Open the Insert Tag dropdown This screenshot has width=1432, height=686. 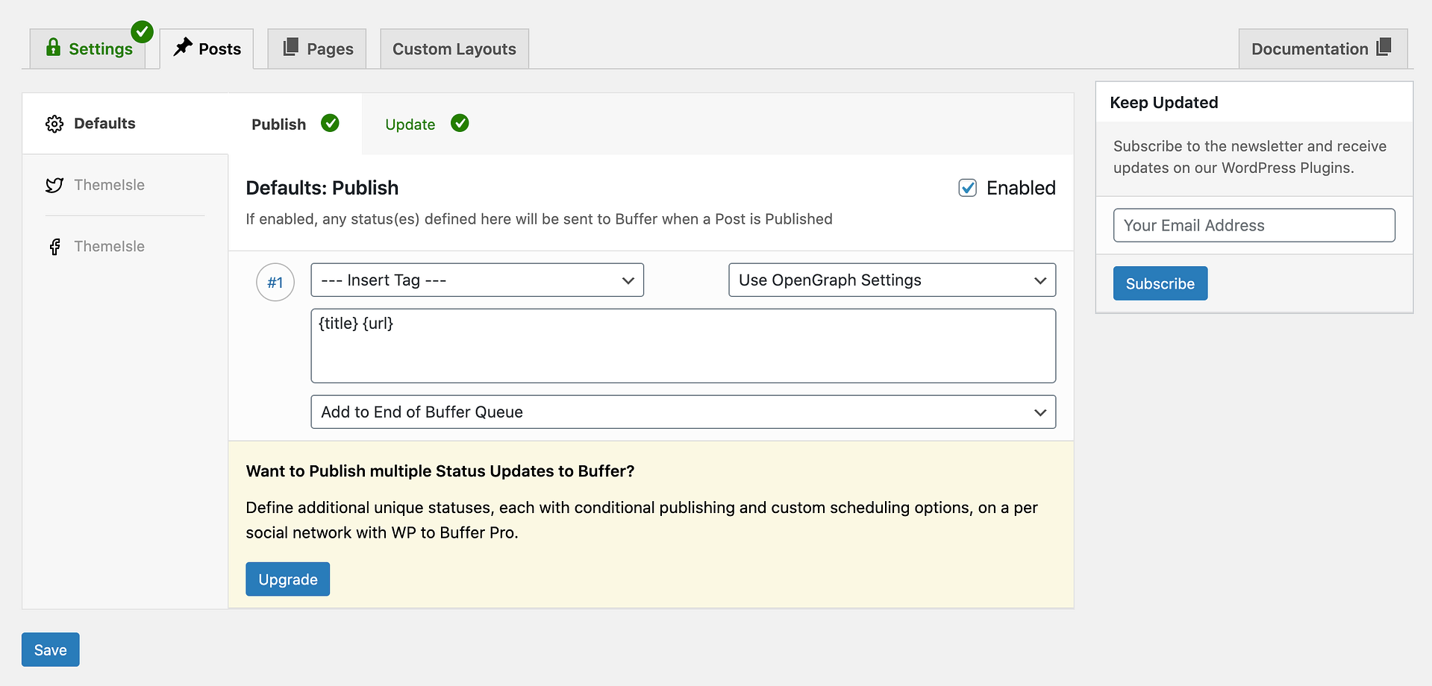[477, 280]
